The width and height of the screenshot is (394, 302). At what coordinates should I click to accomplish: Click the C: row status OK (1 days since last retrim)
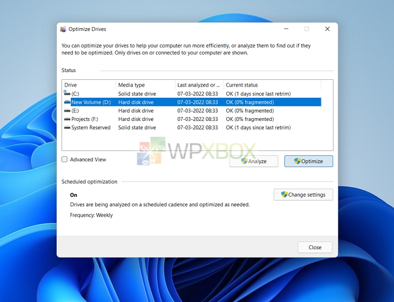pos(258,94)
